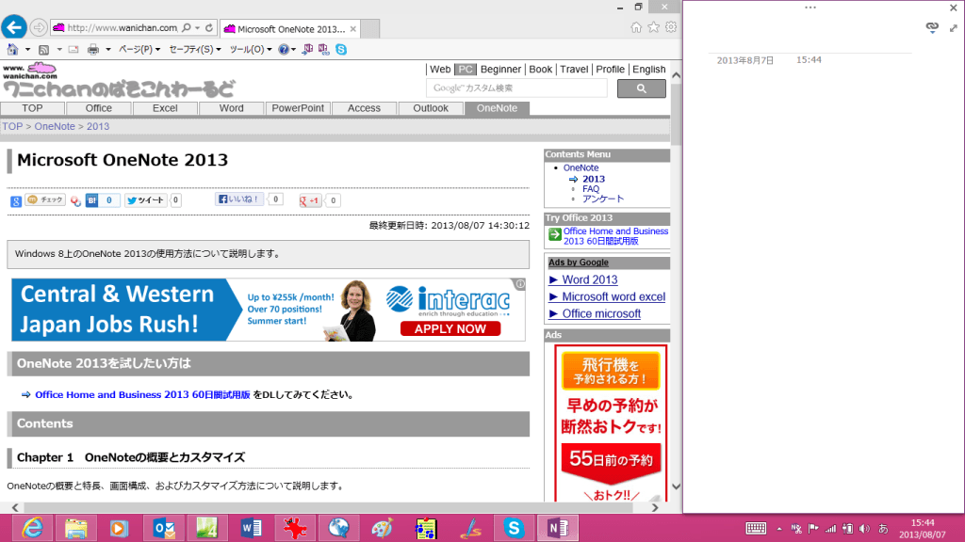Click the Refresh icon in address bar
The image size is (965, 542).
point(209,27)
